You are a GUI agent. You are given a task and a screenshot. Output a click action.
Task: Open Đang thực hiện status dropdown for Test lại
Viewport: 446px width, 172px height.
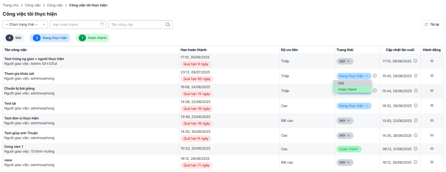354,106
